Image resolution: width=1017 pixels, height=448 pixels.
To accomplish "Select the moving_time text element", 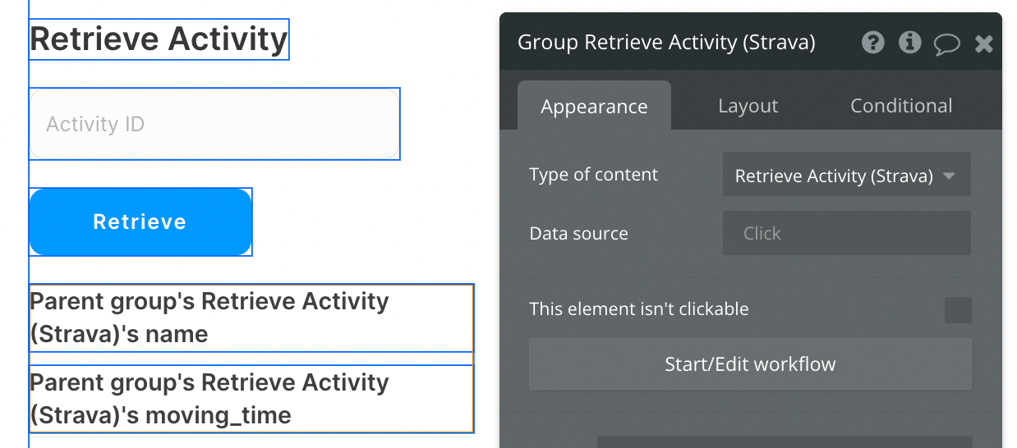I will [x=251, y=399].
